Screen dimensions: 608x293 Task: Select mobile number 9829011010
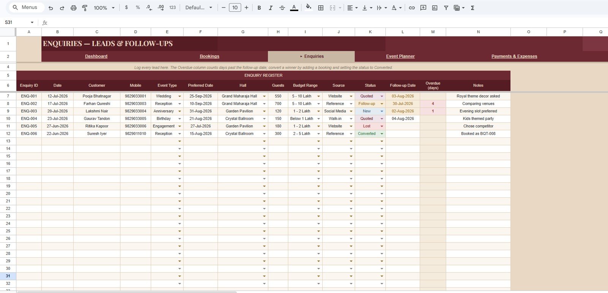coord(136,134)
